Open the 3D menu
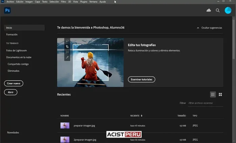 click(69, 2)
